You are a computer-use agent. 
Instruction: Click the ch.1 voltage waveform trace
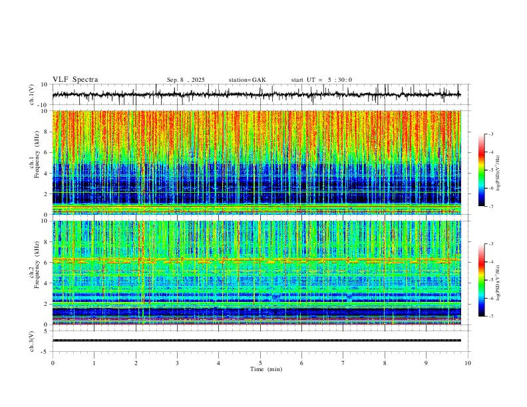256,94
